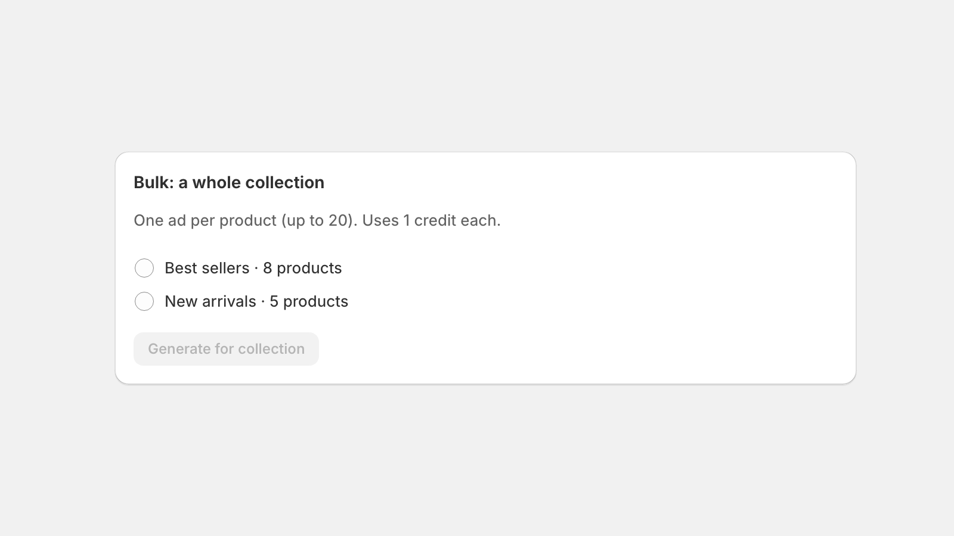Viewport: 954px width, 536px height.
Task: Select the Best sellers radio button
Action: [144, 268]
